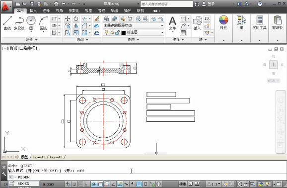Open the rectangle tool dropdown arrow
Viewport: 287px width, 188px height.
(x=59, y=18)
